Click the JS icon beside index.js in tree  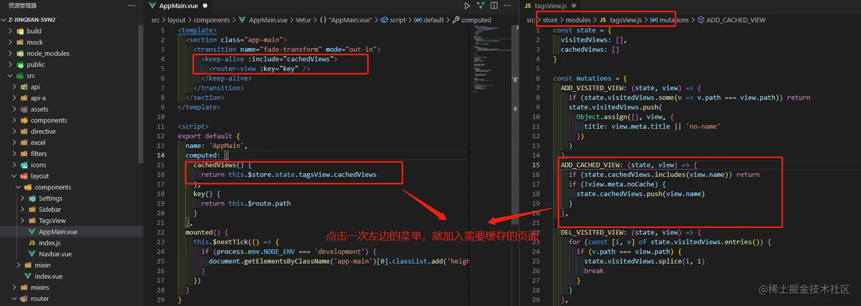click(x=32, y=243)
